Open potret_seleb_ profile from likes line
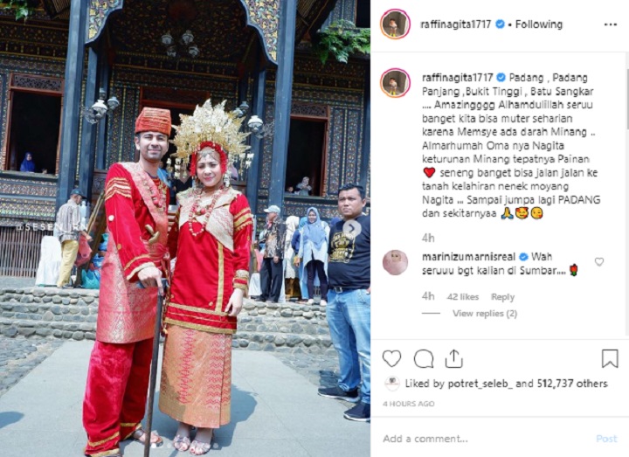Viewport: 629px width, 457px height. tap(480, 384)
